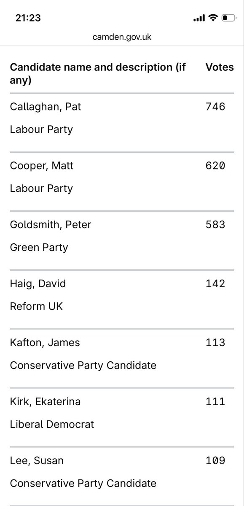Viewport: 244px width, 506px height.
Task: Tap the Lee, Susan candidate name
Action: pos(37,461)
